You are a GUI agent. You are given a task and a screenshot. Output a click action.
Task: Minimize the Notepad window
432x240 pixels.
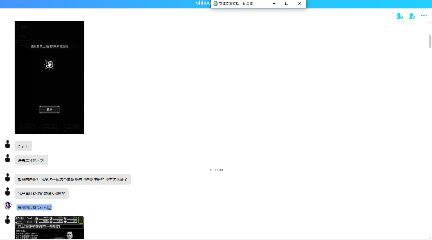[x=274, y=3]
